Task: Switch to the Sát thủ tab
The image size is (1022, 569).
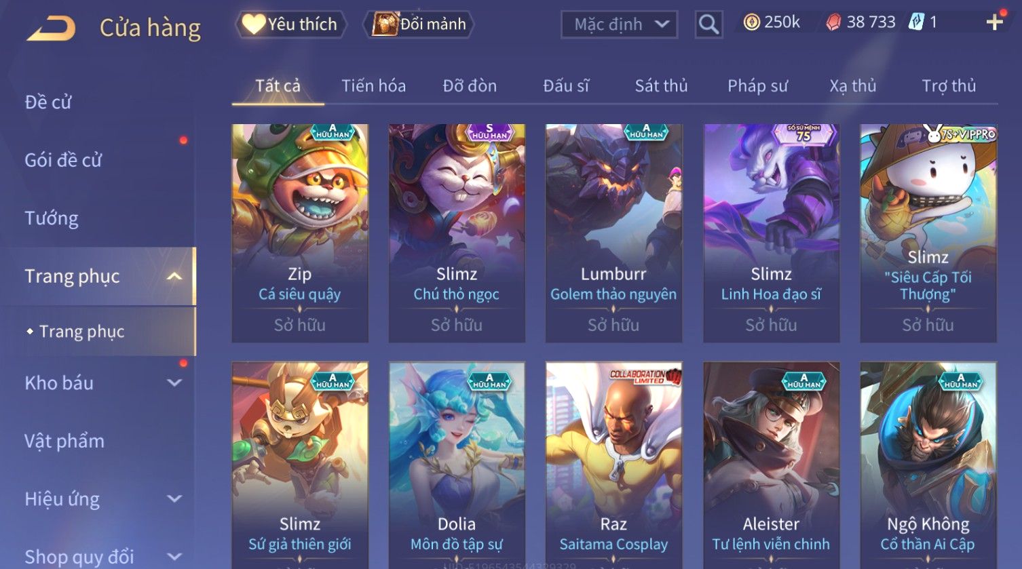Action: [x=661, y=86]
